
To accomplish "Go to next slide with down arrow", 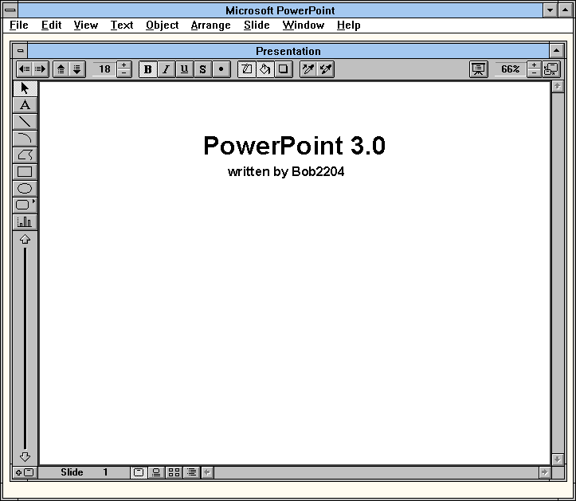I will (x=25, y=457).
